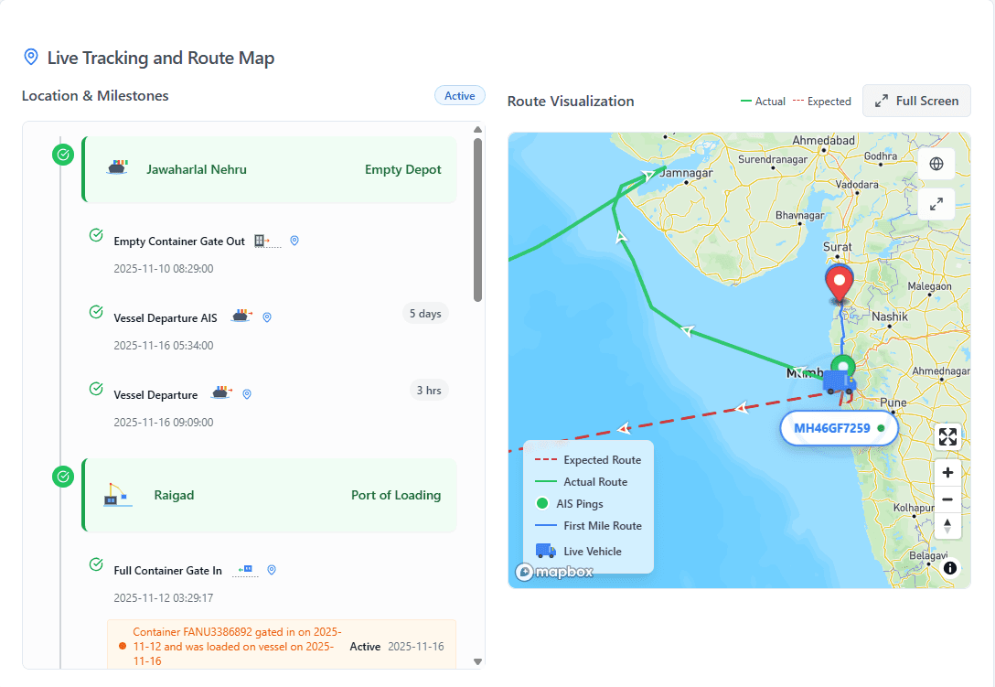Click ship icon next to Vessel Departure 09:09 row
The image size is (995, 687).
click(221, 392)
